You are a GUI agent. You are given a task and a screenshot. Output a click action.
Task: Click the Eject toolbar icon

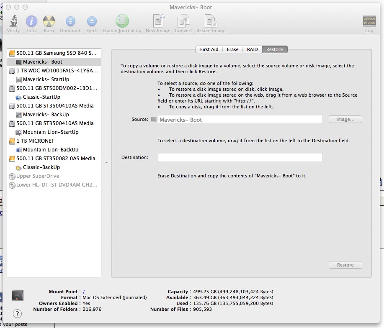[x=92, y=21]
